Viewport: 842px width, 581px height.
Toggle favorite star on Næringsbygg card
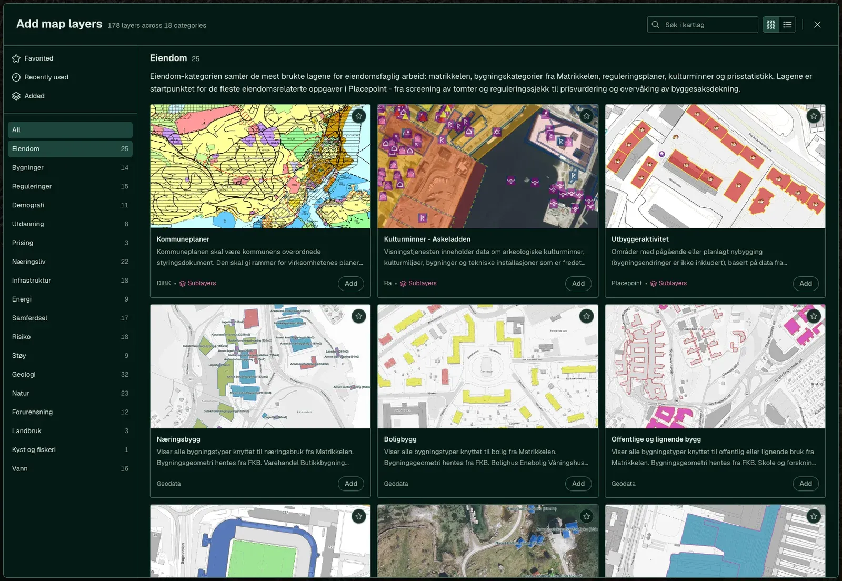point(359,316)
